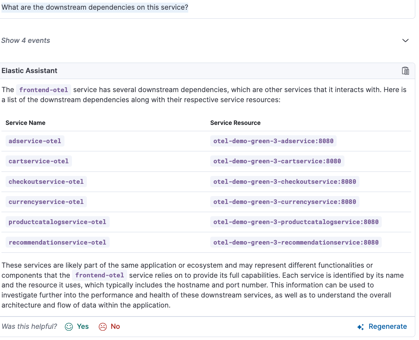Click the checkoutservice-otel service name
This screenshot has height=340, width=419.
46,182
